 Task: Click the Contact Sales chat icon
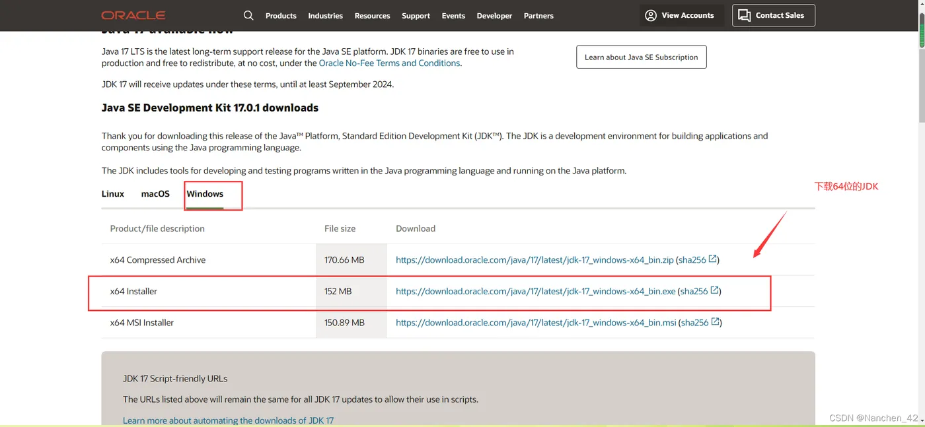coord(745,15)
